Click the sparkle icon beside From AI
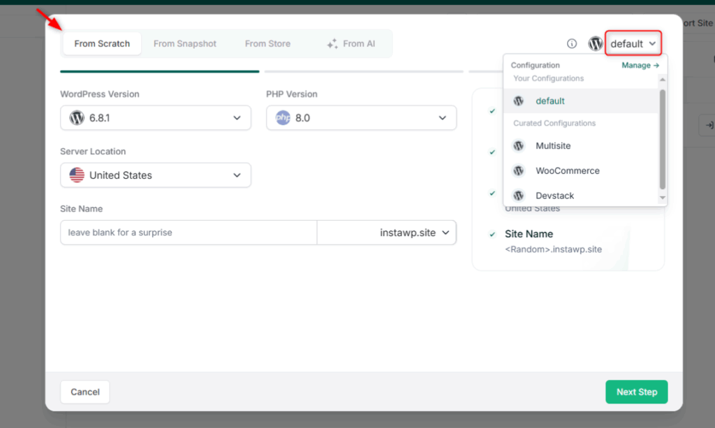The width and height of the screenshot is (715, 428). (x=332, y=44)
